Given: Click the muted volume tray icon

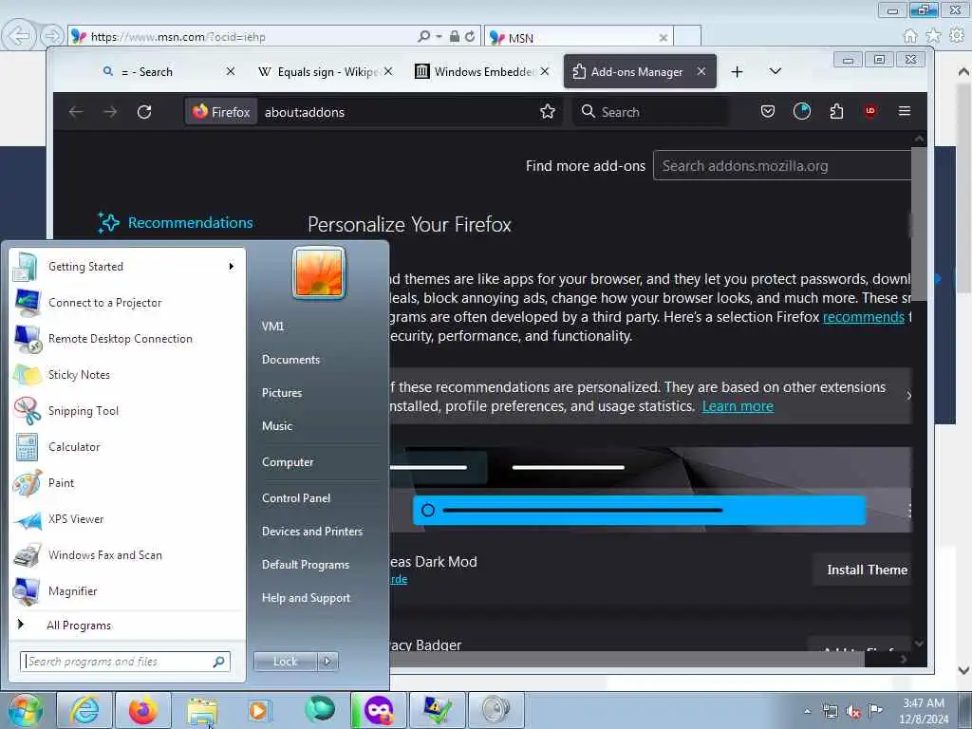Looking at the screenshot, I should [853, 711].
